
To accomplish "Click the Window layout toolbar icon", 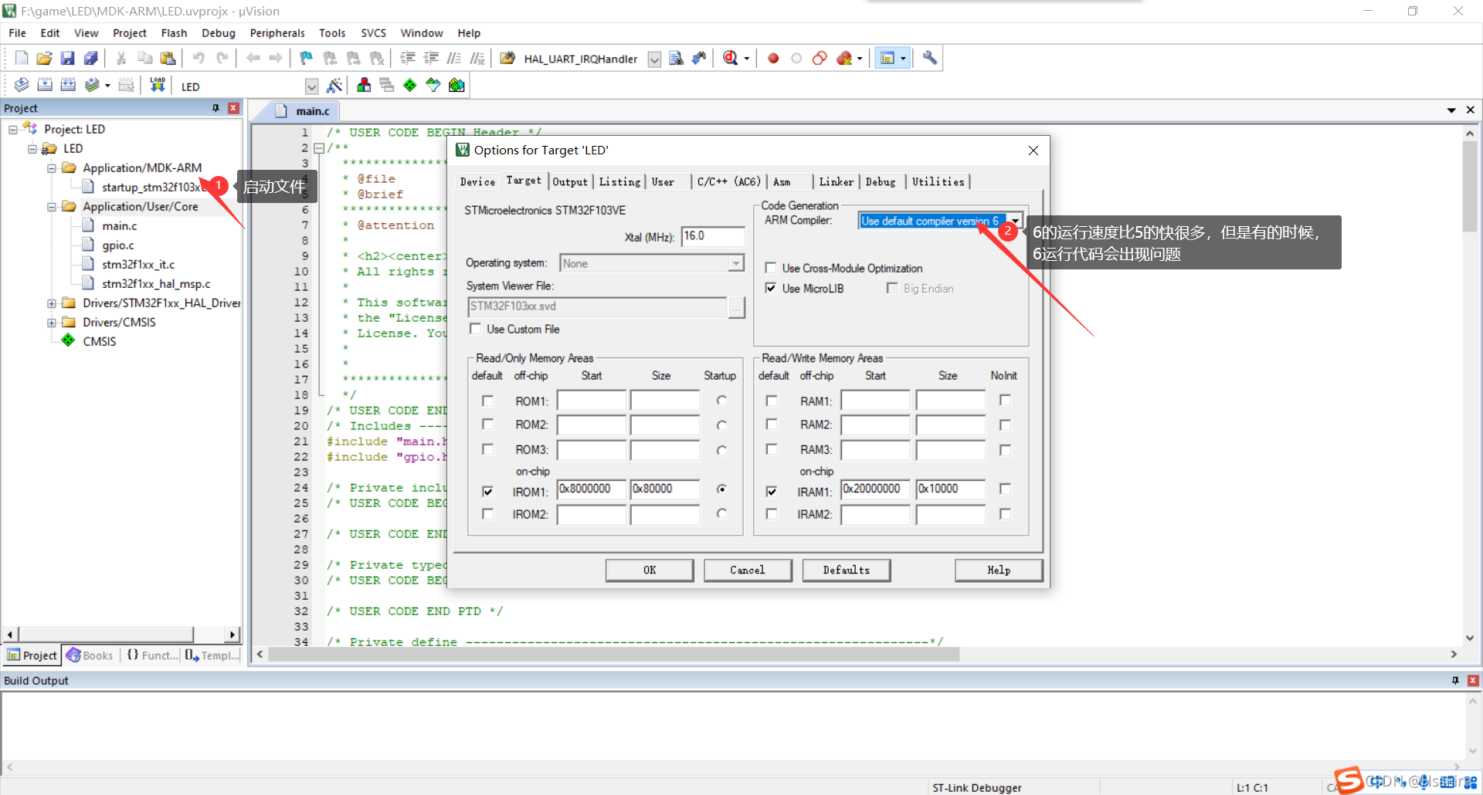I will 887,58.
